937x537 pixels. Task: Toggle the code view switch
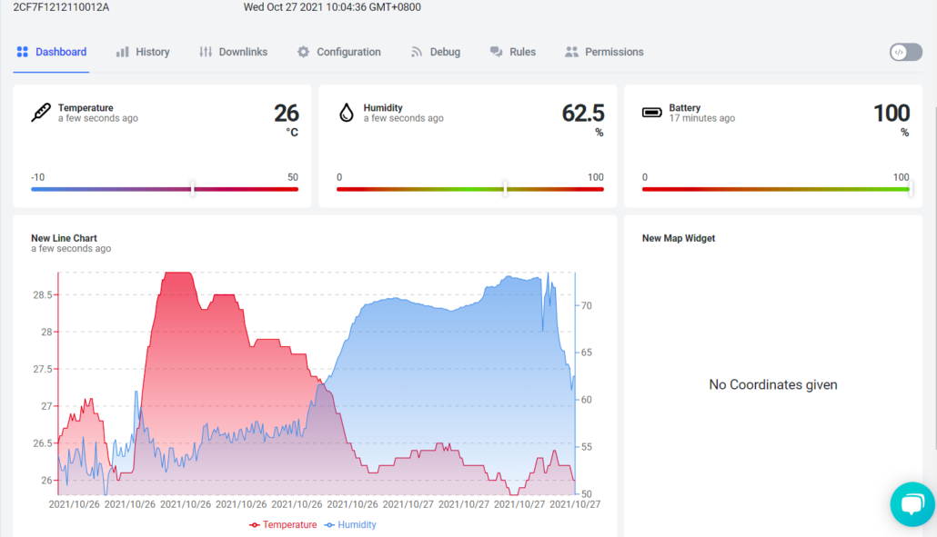tap(905, 52)
